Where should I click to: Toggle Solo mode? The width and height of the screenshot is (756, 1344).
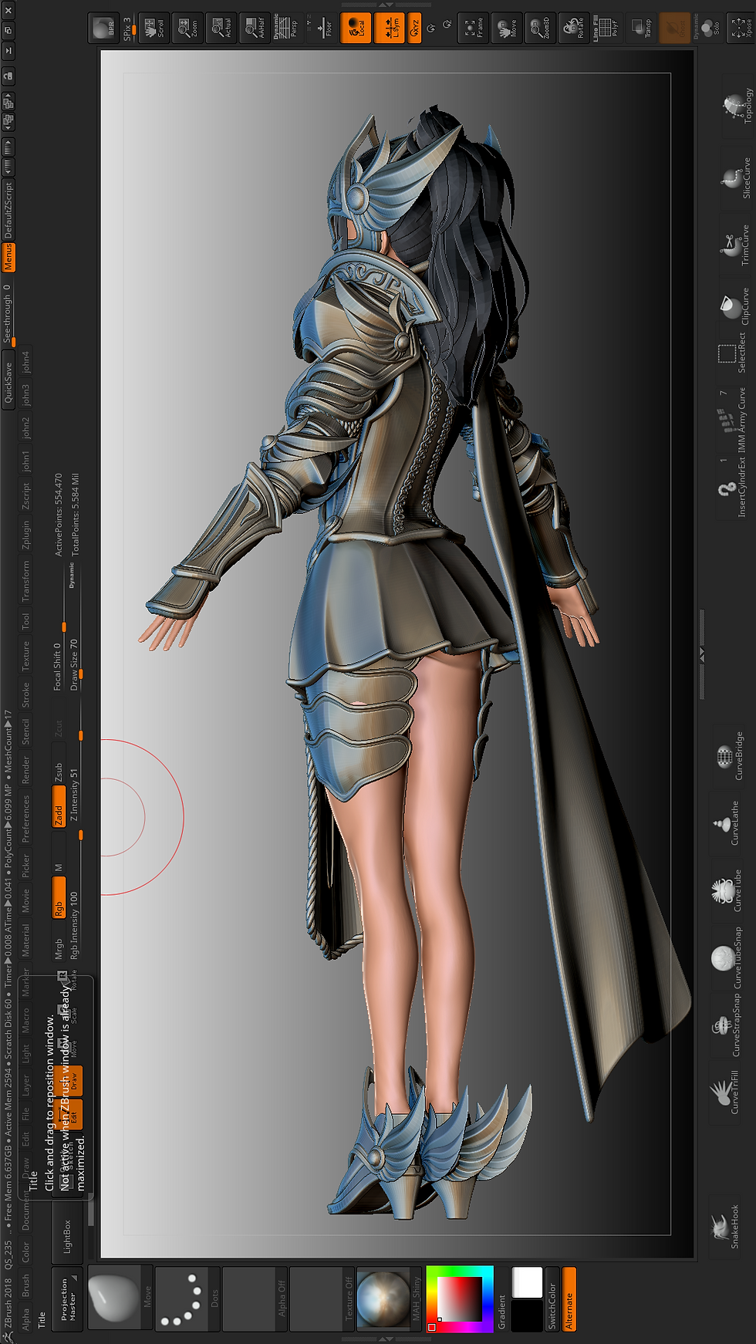[709, 29]
